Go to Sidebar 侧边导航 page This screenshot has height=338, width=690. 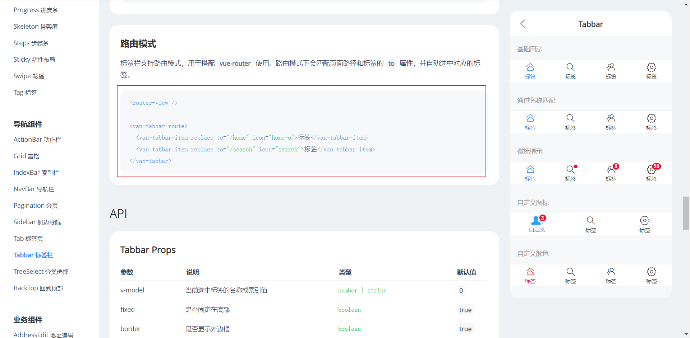[37, 222]
